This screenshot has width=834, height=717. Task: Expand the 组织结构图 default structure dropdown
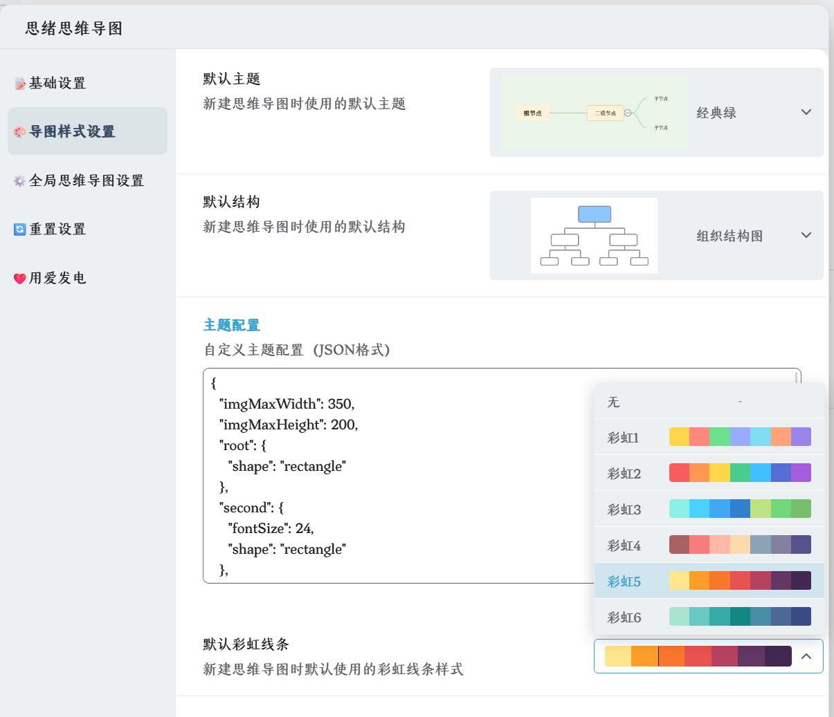coord(806,235)
